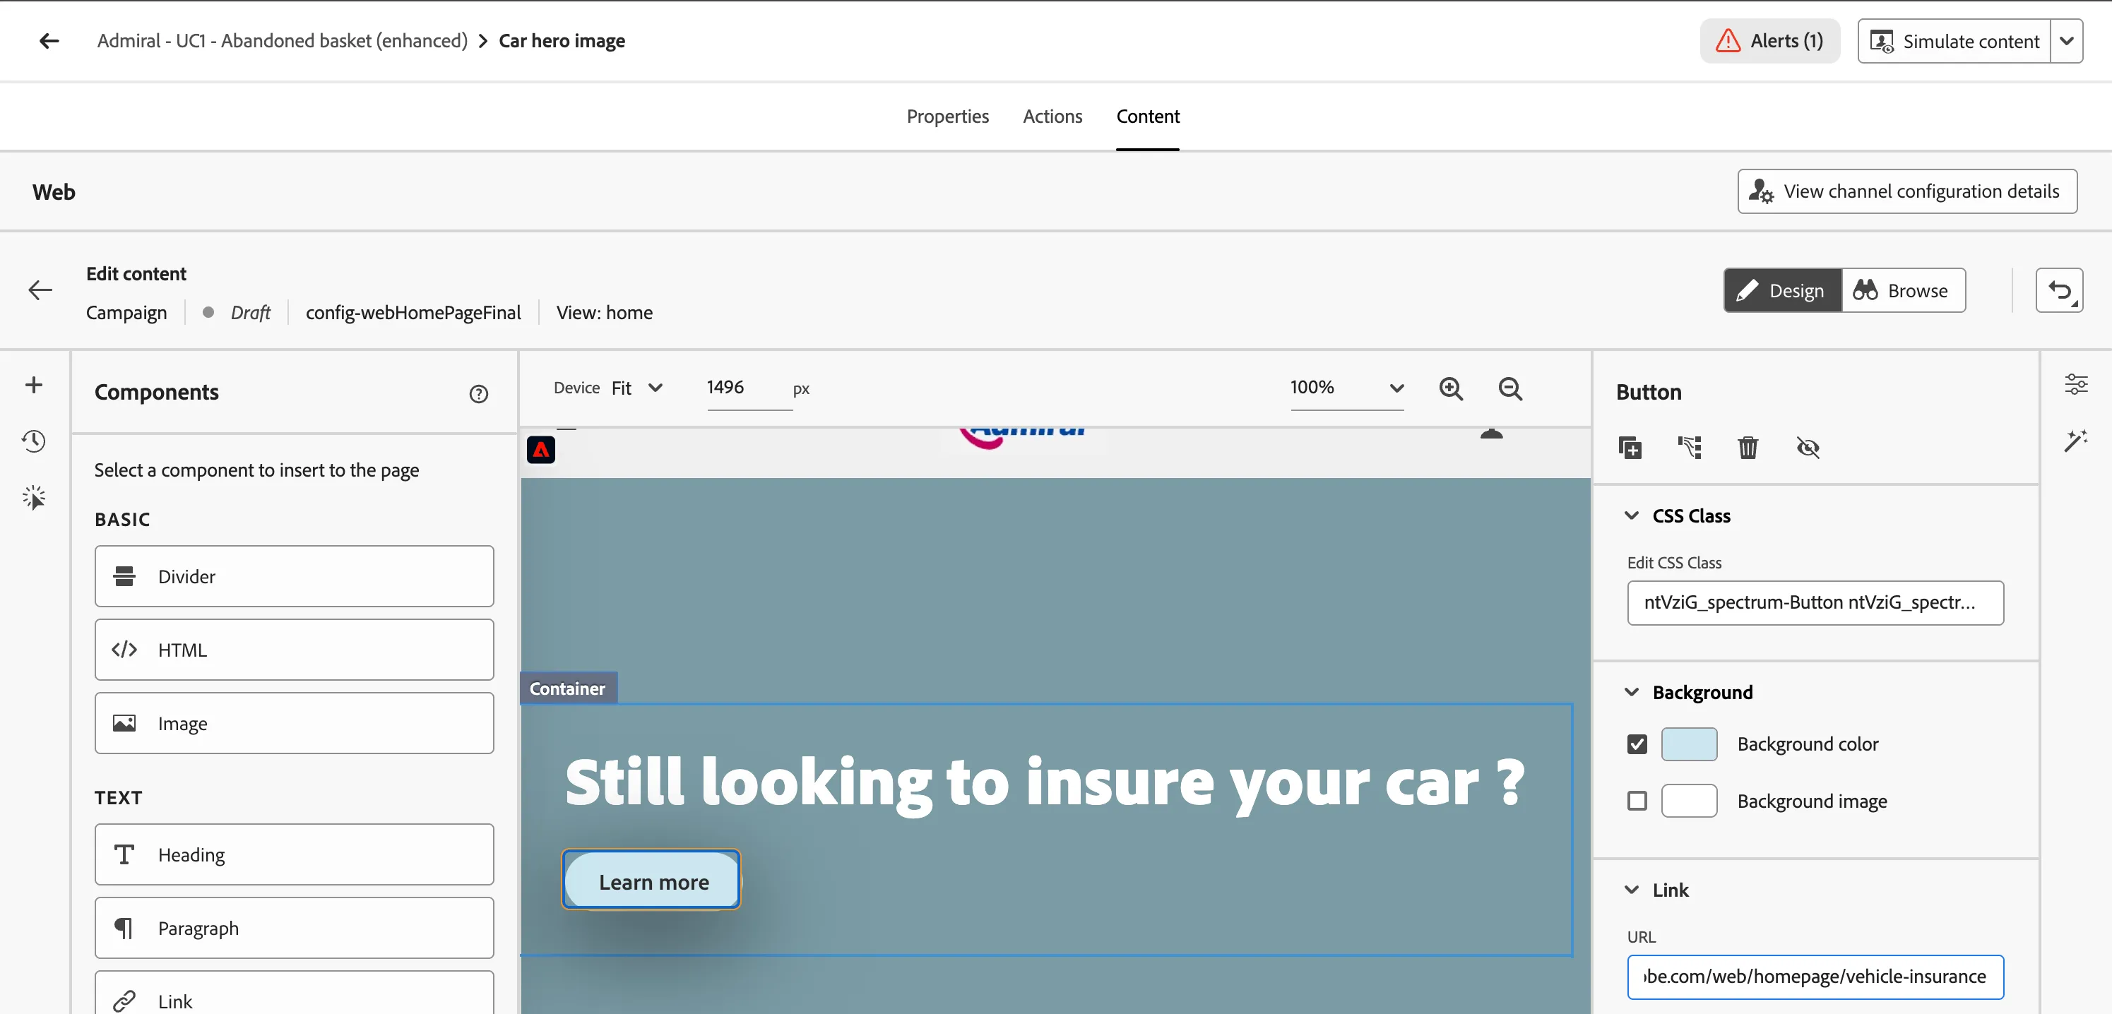Click the empty Background image swatch
The height and width of the screenshot is (1014, 2112).
(x=1689, y=801)
